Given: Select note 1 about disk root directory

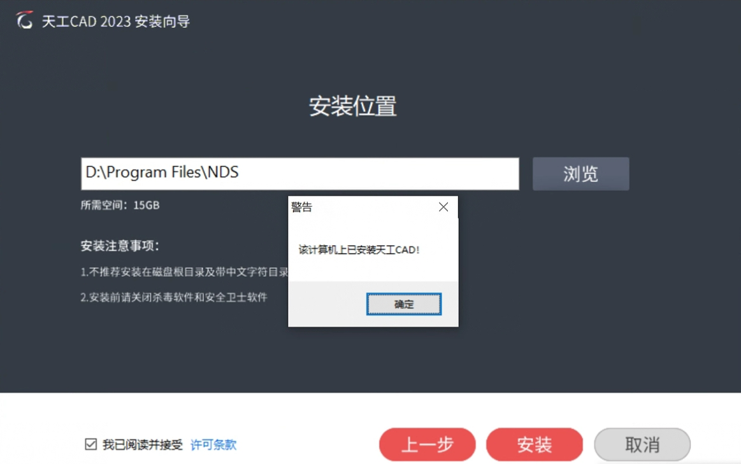Looking at the screenshot, I should 184,272.
